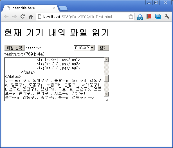Click the '</datas>' line in textarea

[13, 76]
